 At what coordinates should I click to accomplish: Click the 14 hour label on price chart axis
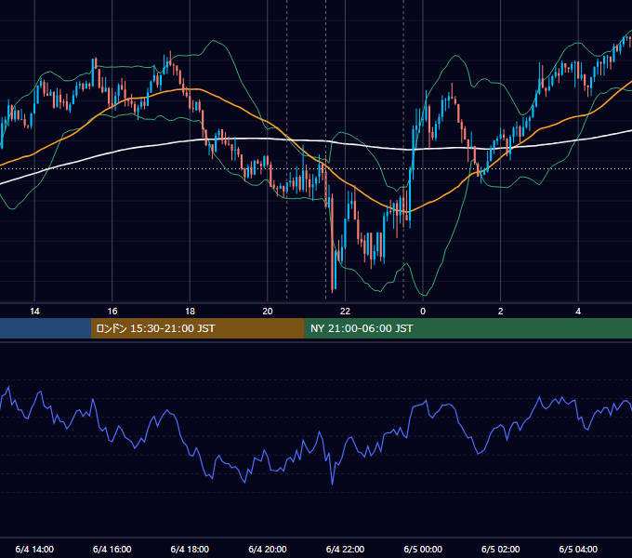(34, 312)
